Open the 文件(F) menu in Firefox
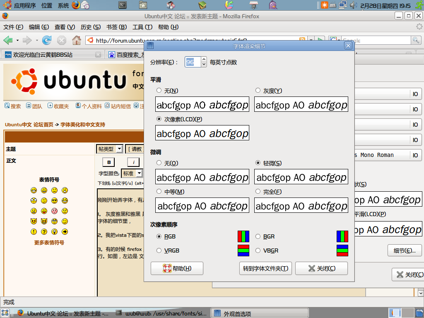424x318 pixels. [x=13, y=27]
